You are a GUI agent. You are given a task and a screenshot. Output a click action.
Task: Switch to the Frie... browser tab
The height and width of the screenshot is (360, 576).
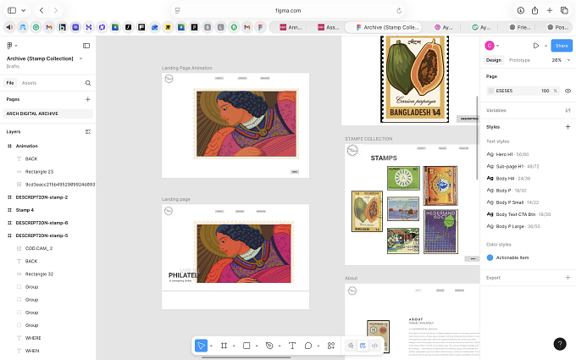tap(519, 27)
